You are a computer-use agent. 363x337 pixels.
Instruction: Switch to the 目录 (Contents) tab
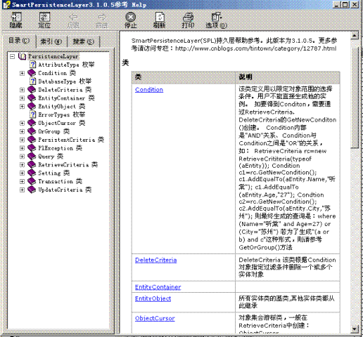pos(19,41)
